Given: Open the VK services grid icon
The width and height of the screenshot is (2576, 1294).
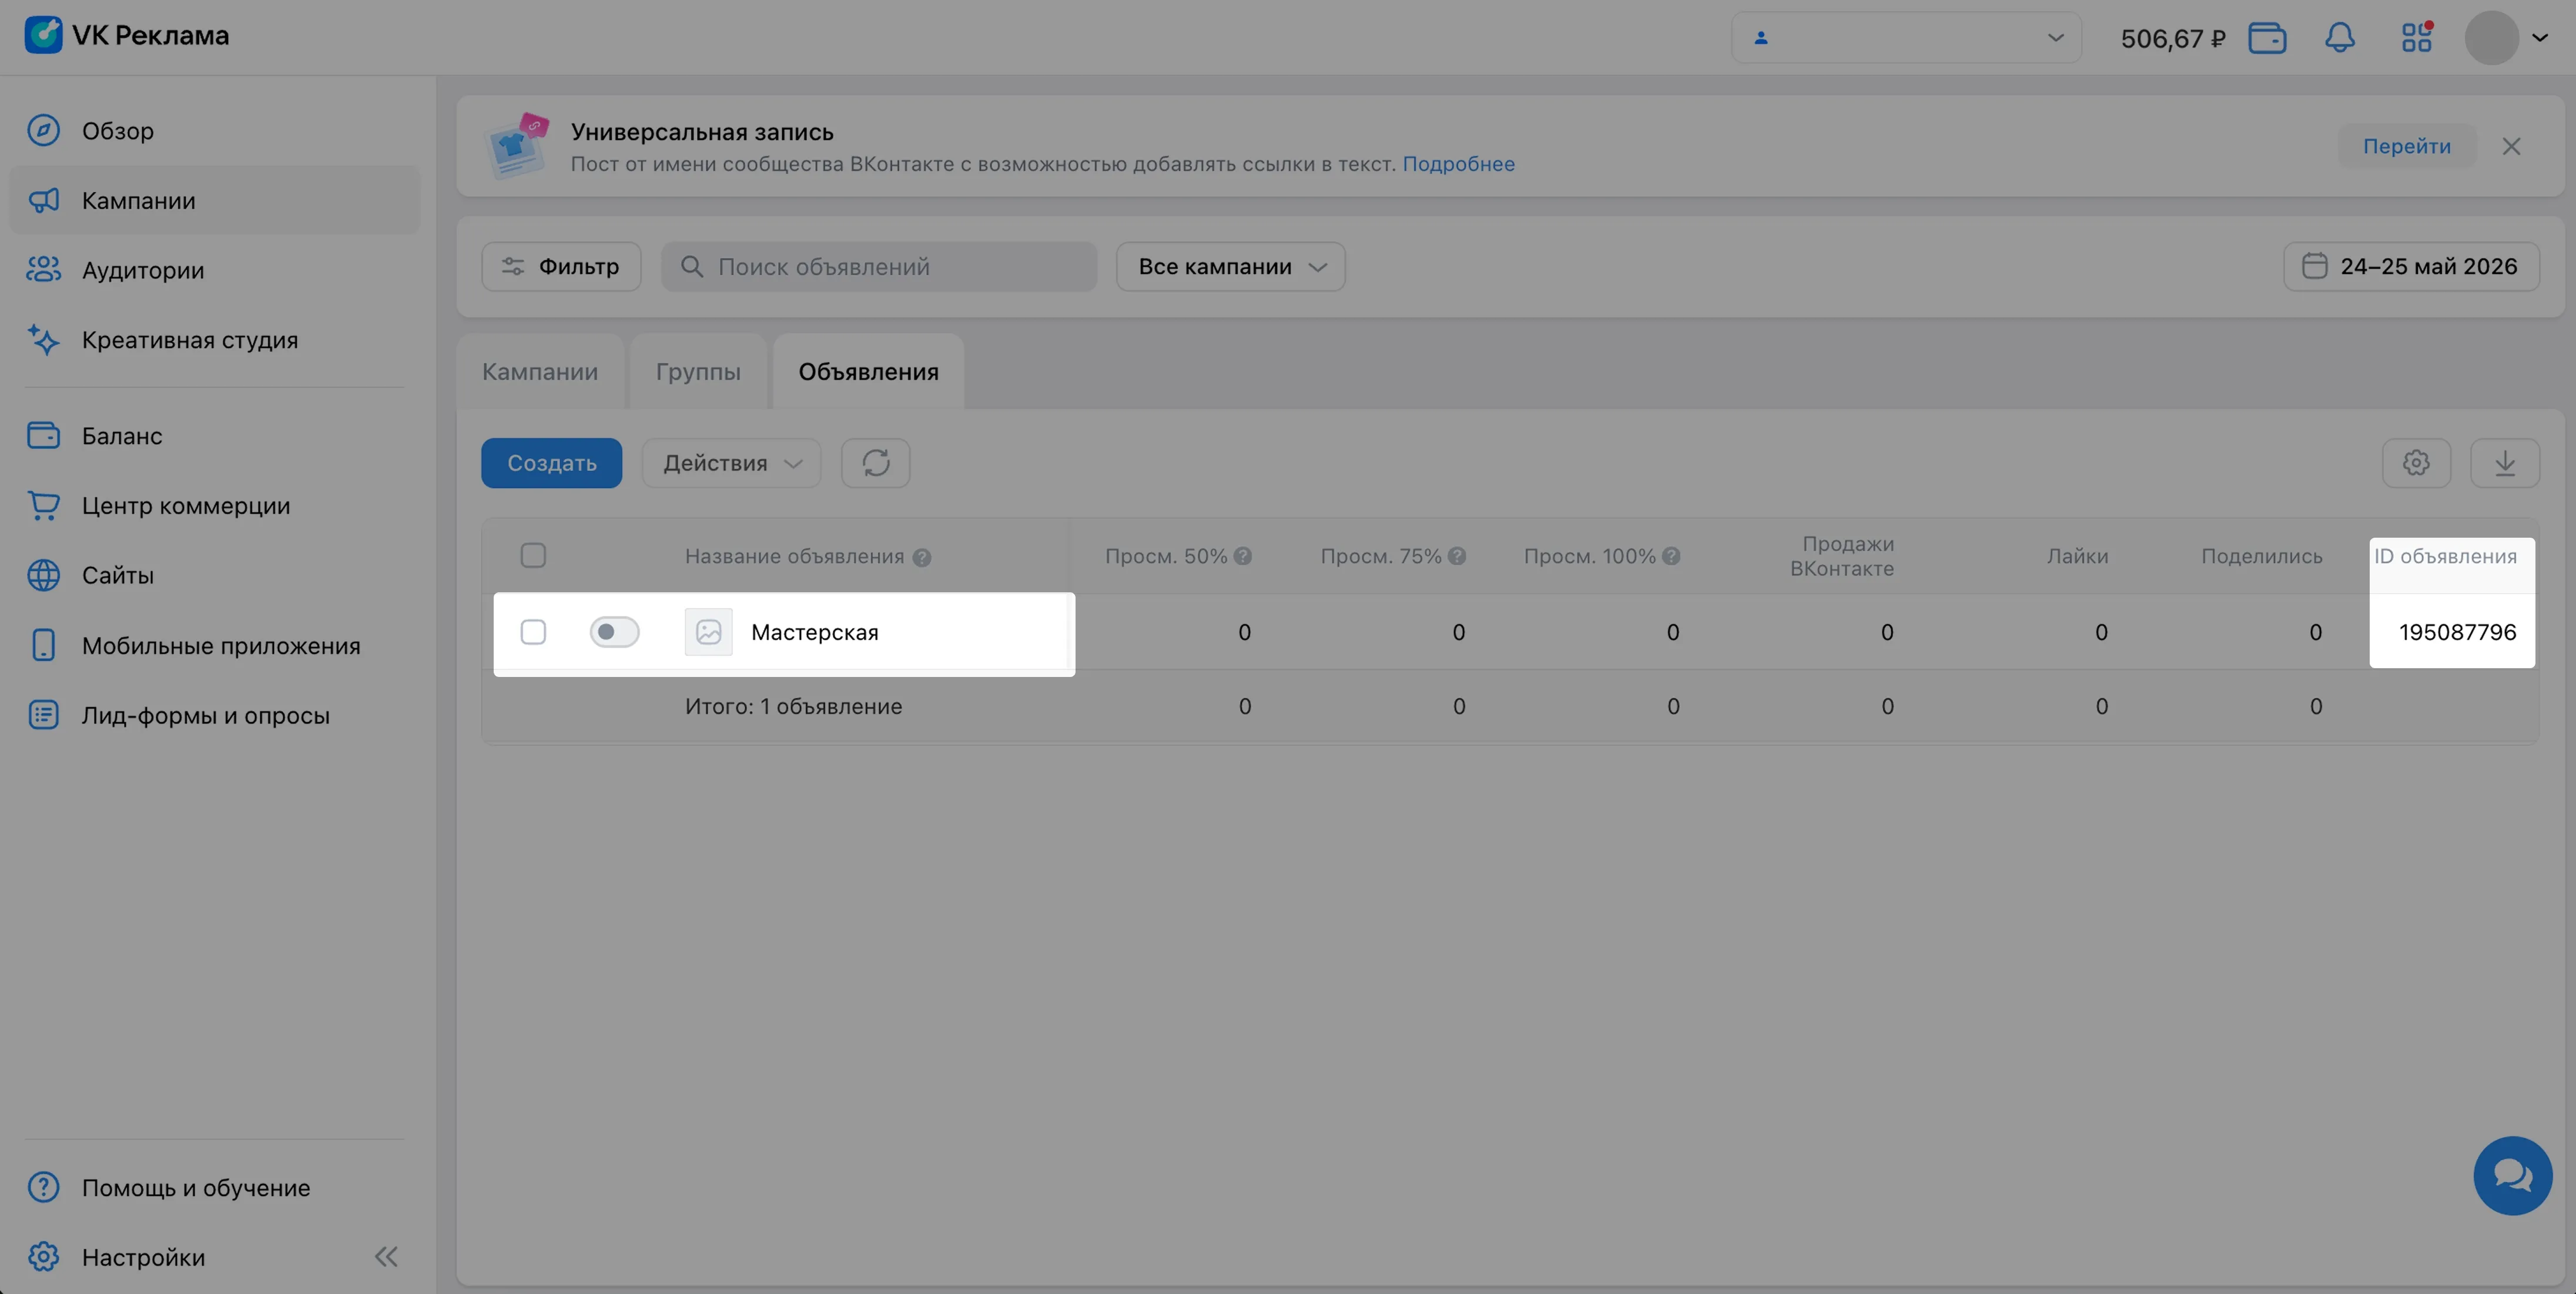Looking at the screenshot, I should coord(2417,38).
